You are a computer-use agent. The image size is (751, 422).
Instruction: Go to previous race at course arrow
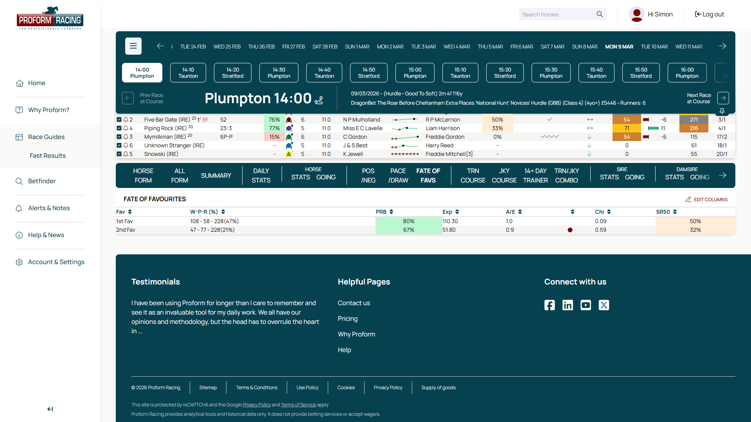(128, 98)
